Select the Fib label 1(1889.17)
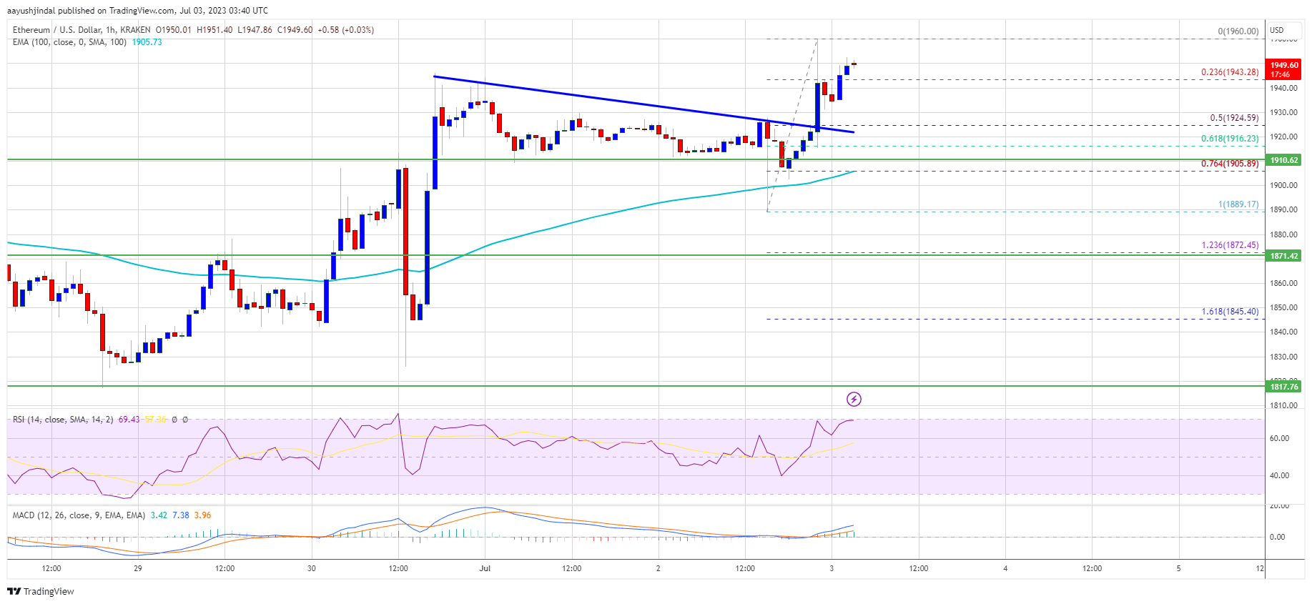1312x604 pixels. (1238, 204)
